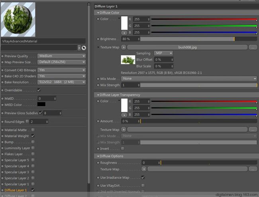Screen dimensions: 259x197
Task: Enable the Round Edges checkbox
Action: pos(27,121)
